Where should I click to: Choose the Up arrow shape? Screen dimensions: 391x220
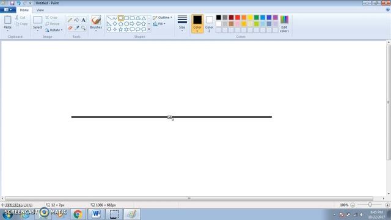pos(144,24)
